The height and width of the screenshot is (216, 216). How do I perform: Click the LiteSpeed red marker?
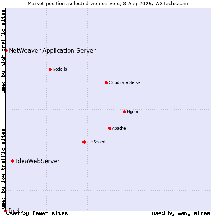point(84,142)
